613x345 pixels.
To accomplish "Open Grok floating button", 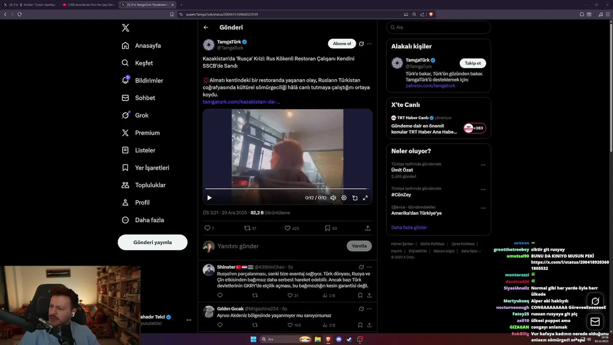I will tap(595, 301).
